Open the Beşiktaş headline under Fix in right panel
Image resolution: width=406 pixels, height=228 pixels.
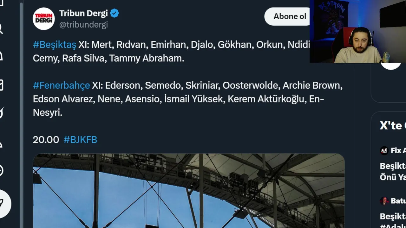click(x=393, y=171)
